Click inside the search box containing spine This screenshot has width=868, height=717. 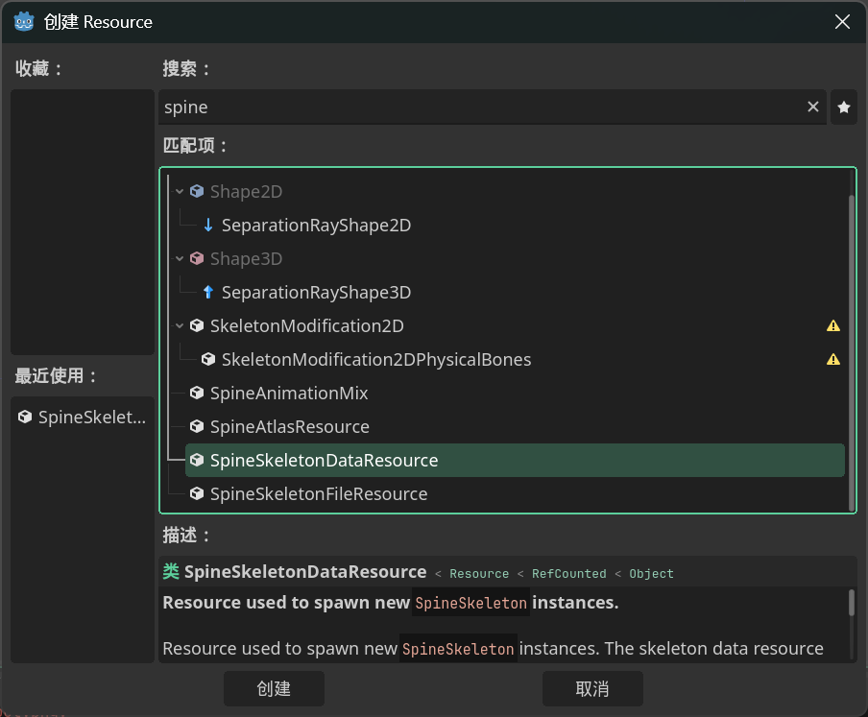(x=480, y=108)
